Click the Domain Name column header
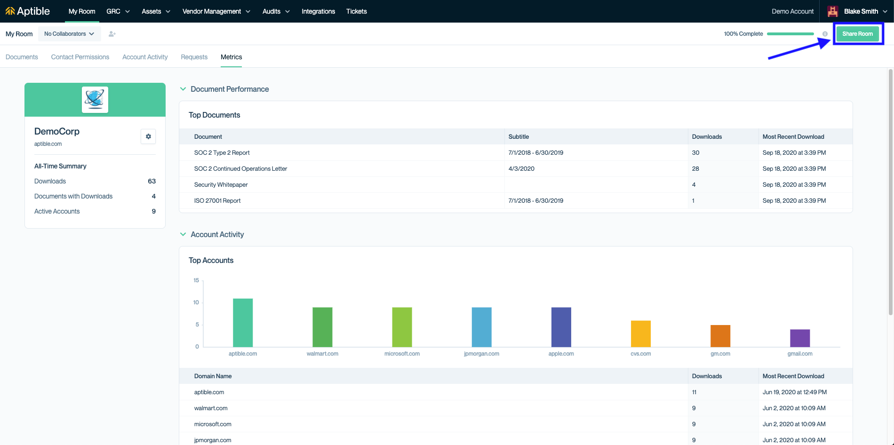Viewport: 894px width, 445px height. [213, 376]
